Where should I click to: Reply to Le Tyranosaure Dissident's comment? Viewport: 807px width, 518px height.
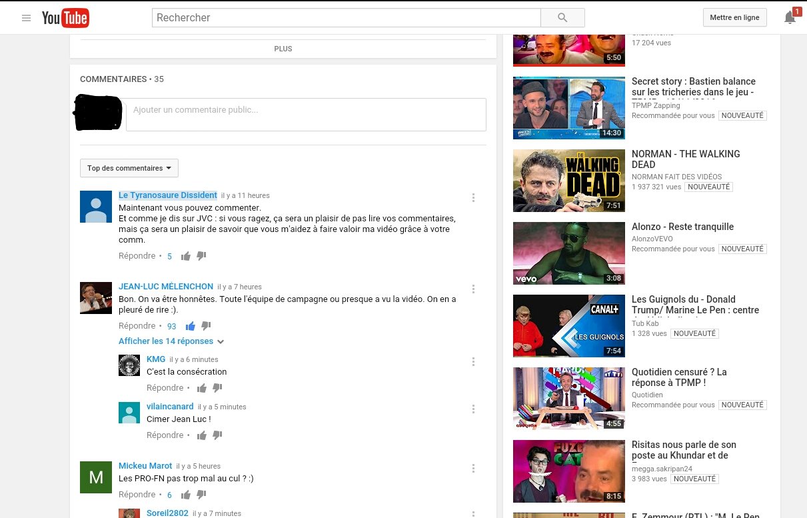137,256
